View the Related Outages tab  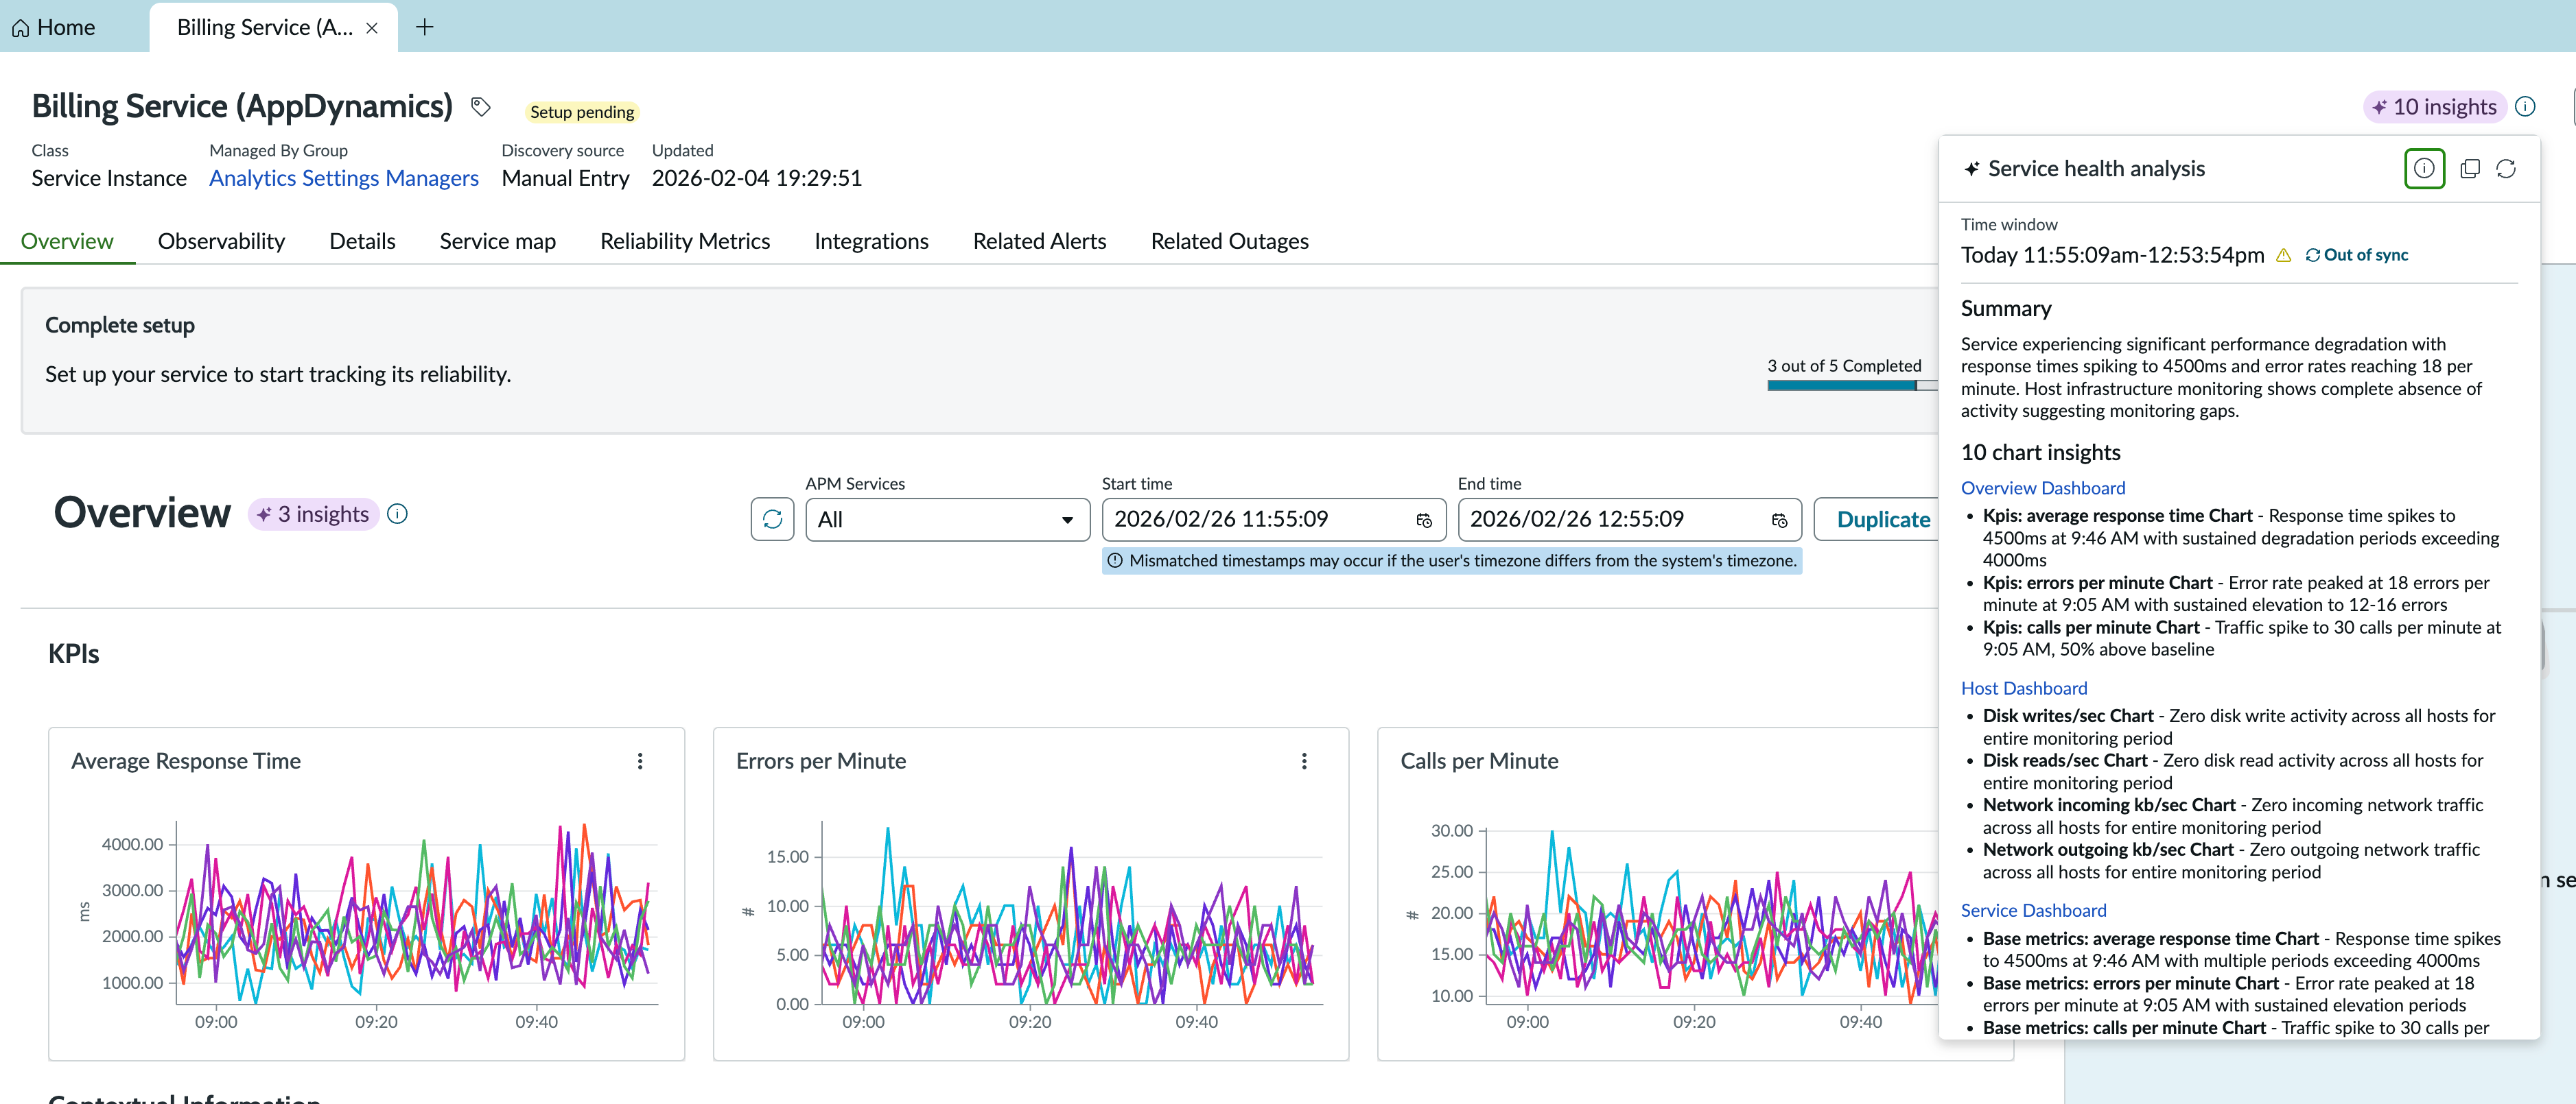[1229, 241]
